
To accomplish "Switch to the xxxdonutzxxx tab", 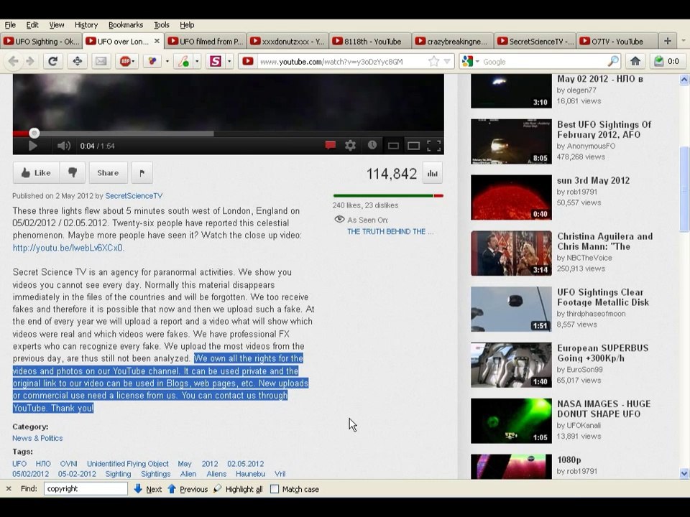I will click(287, 42).
